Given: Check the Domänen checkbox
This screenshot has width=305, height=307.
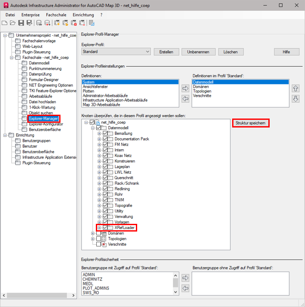Looking at the screenshot, I should coord(98,233).
